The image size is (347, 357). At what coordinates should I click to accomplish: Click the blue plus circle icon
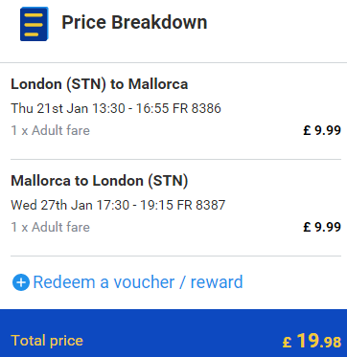(x=21, y=282)
